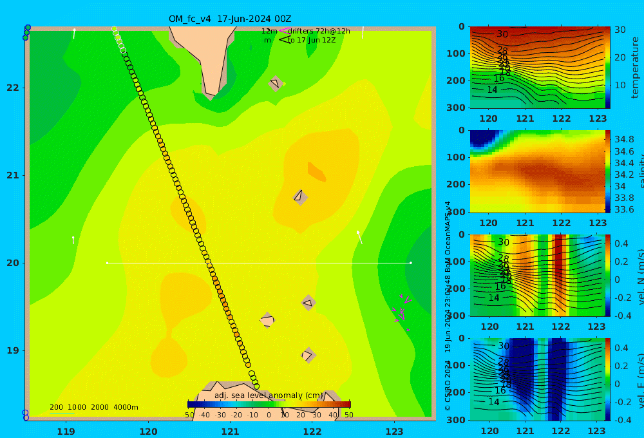Click the diamond marker south of Taiwan's tip
The height and width of the screenshot is (438, 644).
point(276,83)
